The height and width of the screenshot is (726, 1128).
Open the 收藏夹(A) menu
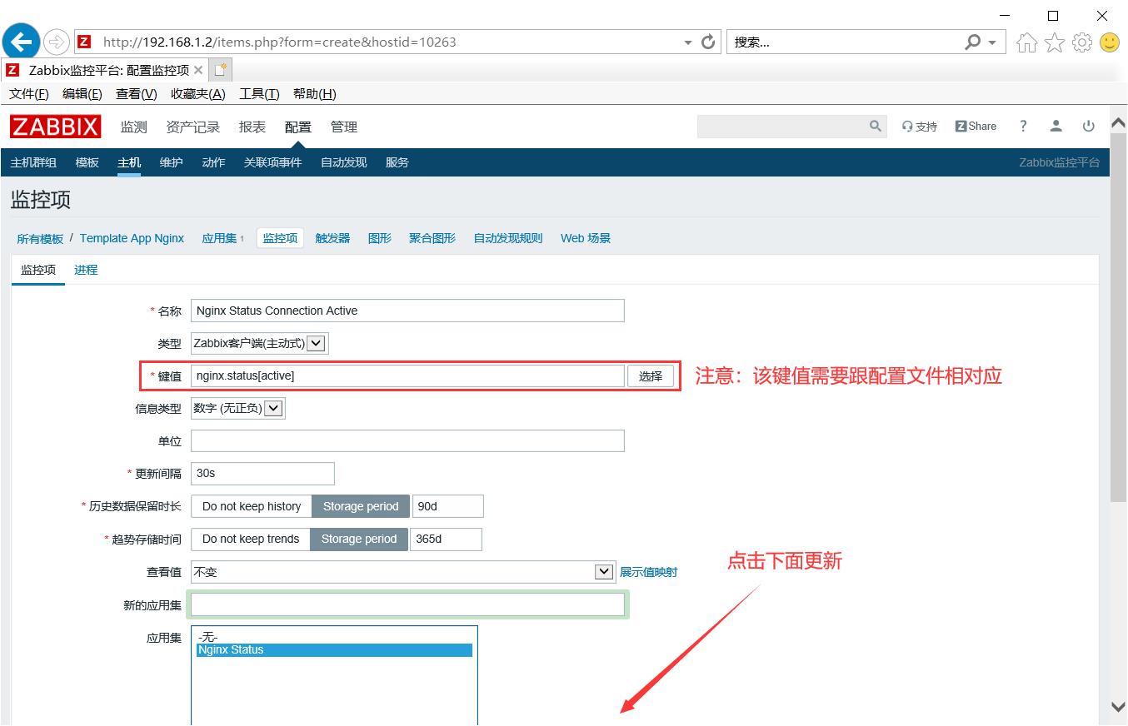pos(198,94)
